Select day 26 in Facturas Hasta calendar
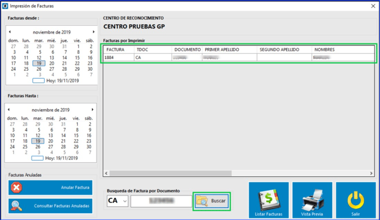This screenshot has height=220, width=380. click(x=38, y=147)
